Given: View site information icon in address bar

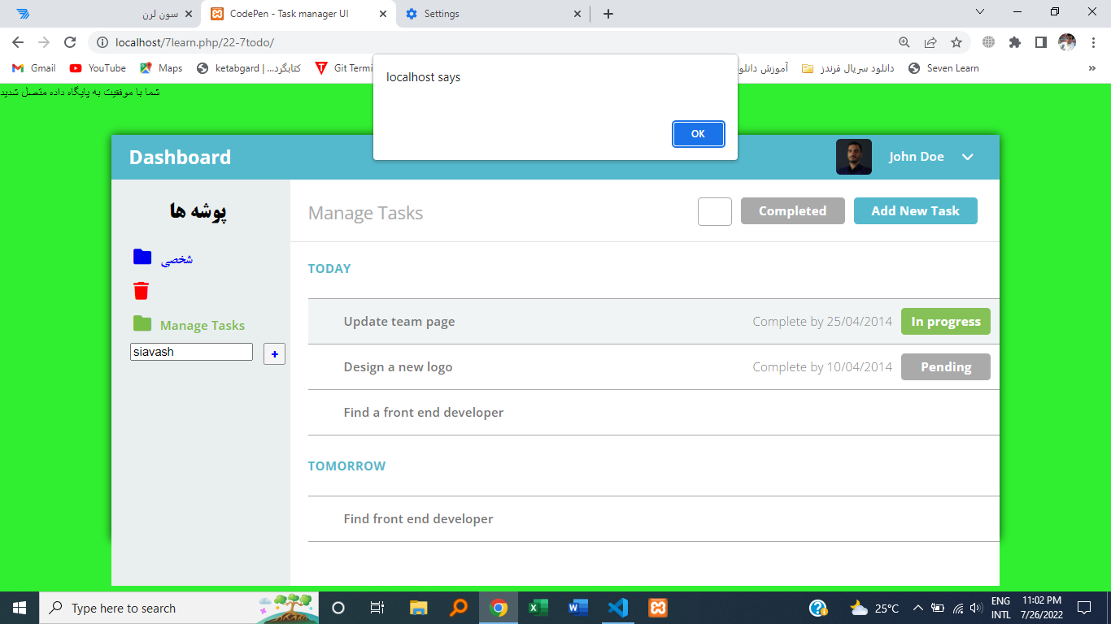Looking at the screenshot, I should [x=102, y=42].
